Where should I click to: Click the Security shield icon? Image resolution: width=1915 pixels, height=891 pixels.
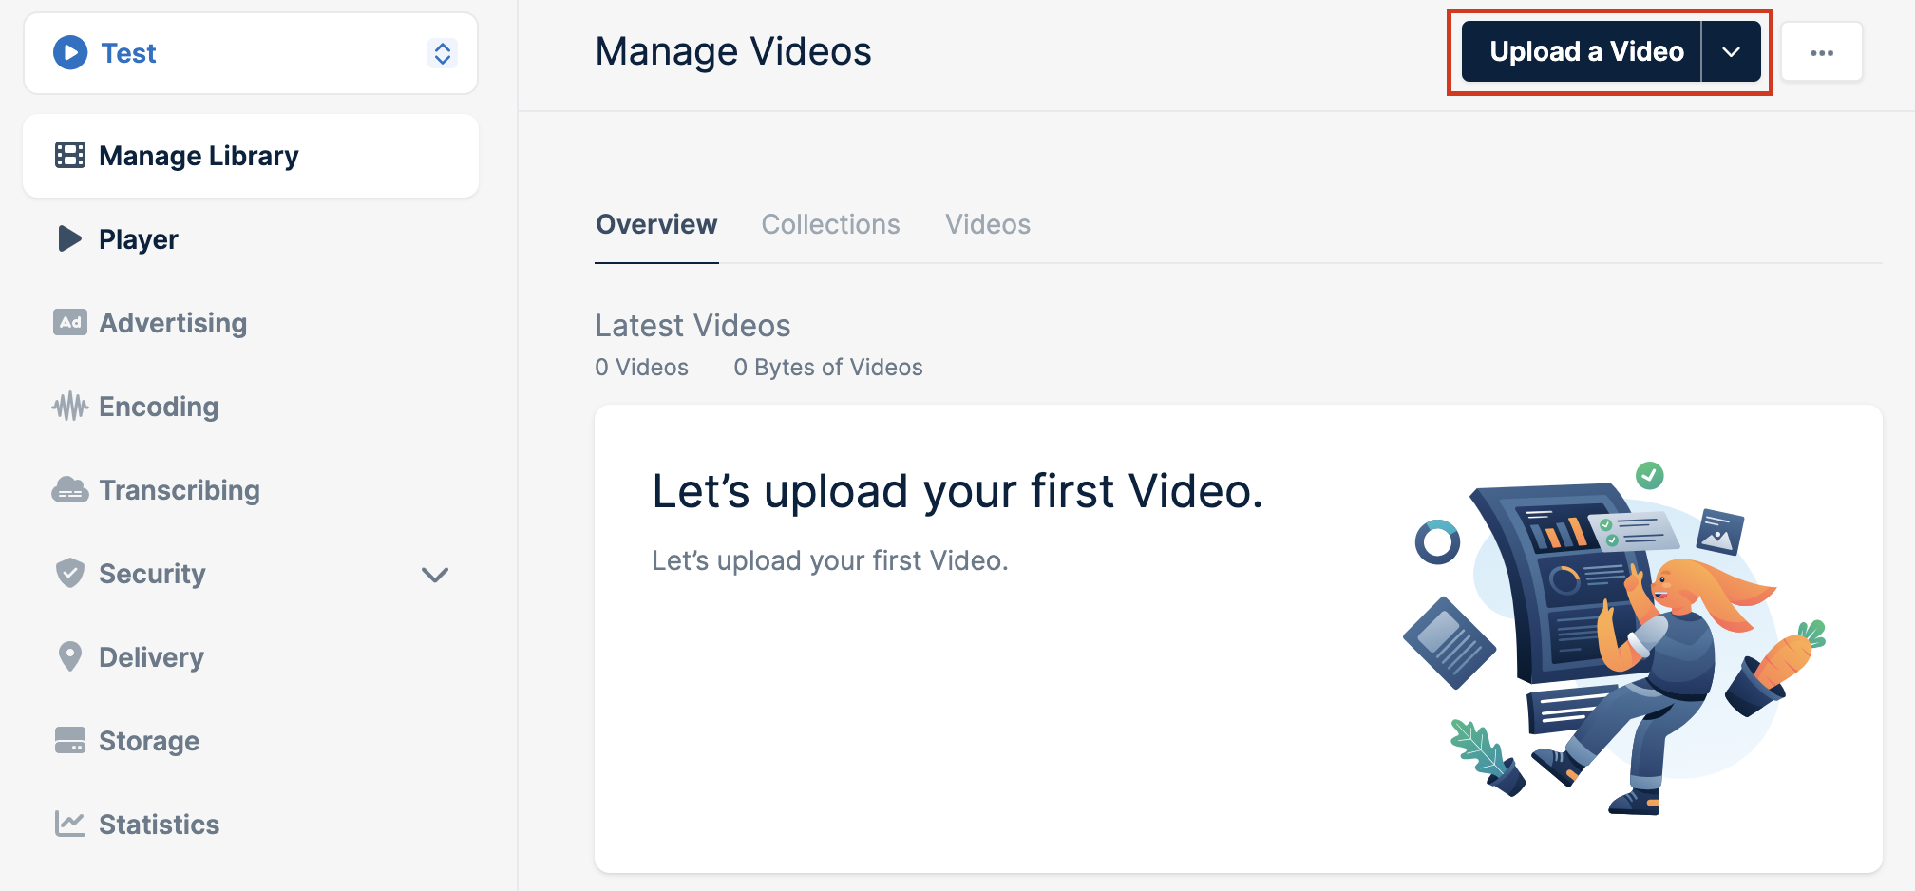click(70, 573)
